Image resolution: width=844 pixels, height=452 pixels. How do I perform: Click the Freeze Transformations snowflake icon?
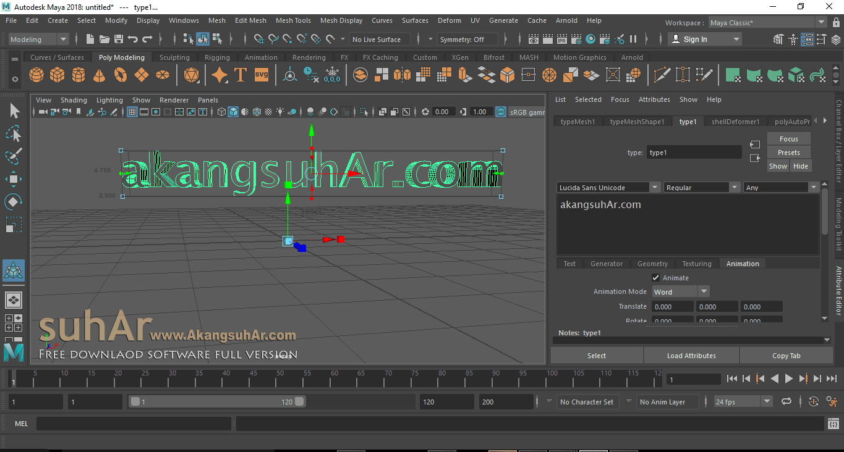332,75
